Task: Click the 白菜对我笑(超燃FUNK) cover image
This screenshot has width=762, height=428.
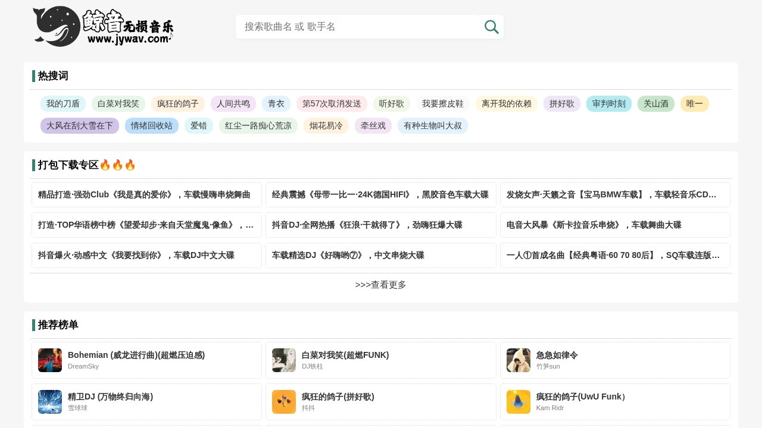Action: tap(284, 360)
